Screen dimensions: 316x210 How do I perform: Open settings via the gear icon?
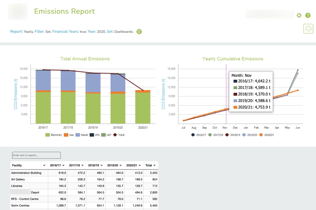[x=299, y=15]
